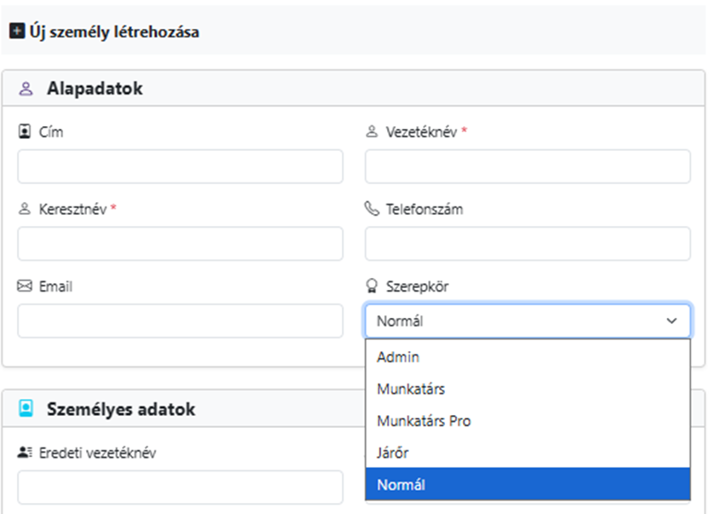Click into the Keresztnév text box

(x=180, y=244)
